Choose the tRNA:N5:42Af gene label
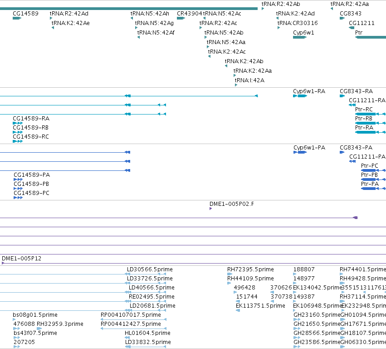This screenshot has height=349, width=386. (x=156, y=33)
